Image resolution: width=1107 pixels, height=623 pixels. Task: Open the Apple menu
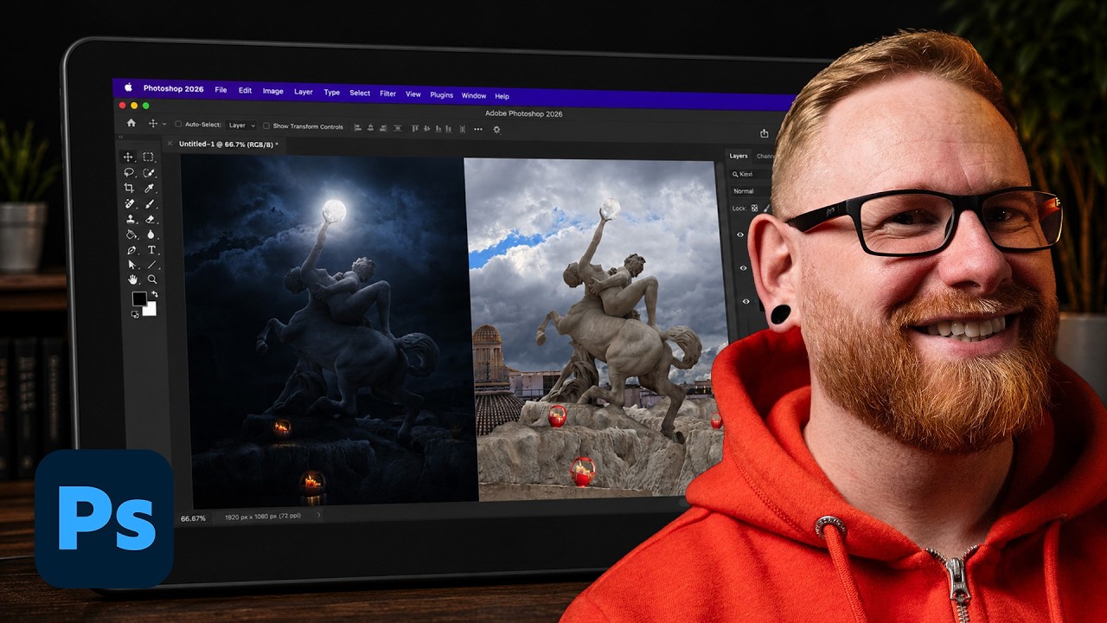(x=128, y=87)
